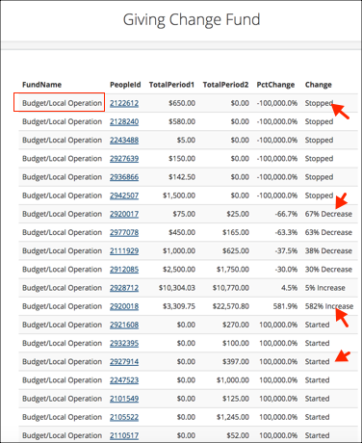Follow the 2928712 person link

tap(124, 288)
